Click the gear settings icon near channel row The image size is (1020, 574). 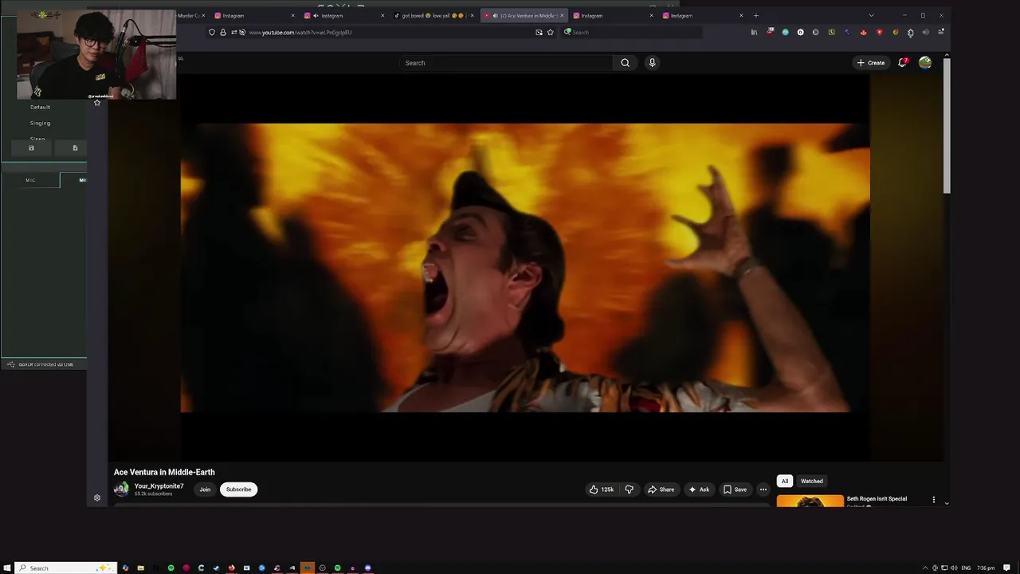(x=97, y=498)
